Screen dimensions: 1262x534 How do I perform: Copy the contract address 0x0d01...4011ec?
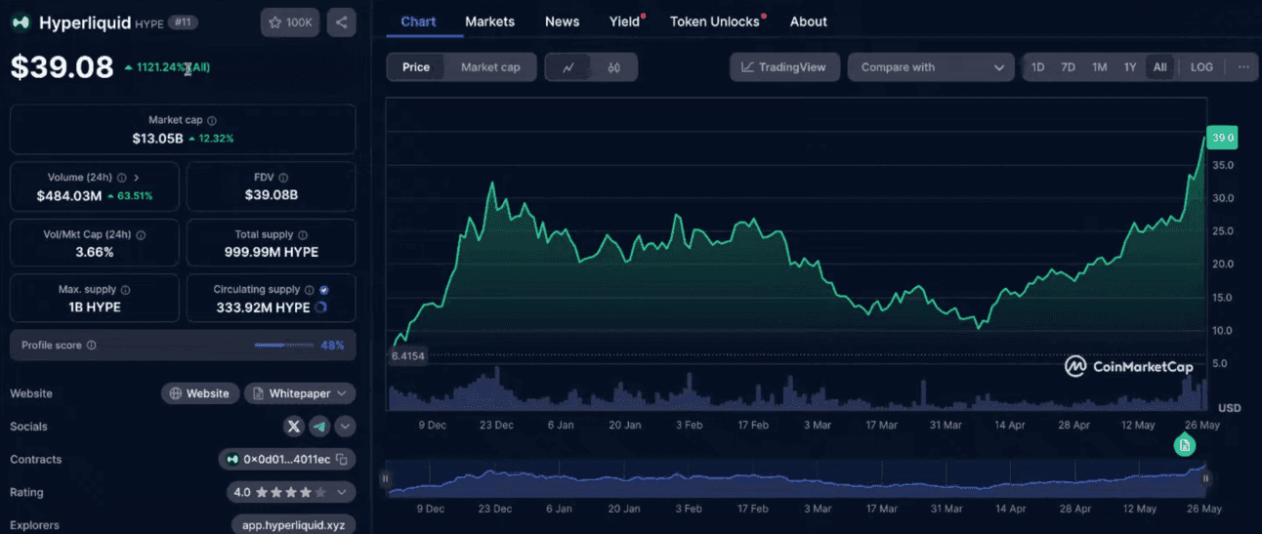[x=342, y=459]
